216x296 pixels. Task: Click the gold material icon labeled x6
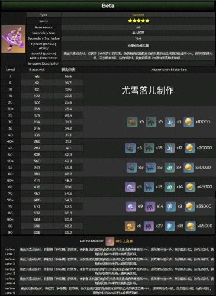coord(130,226)
